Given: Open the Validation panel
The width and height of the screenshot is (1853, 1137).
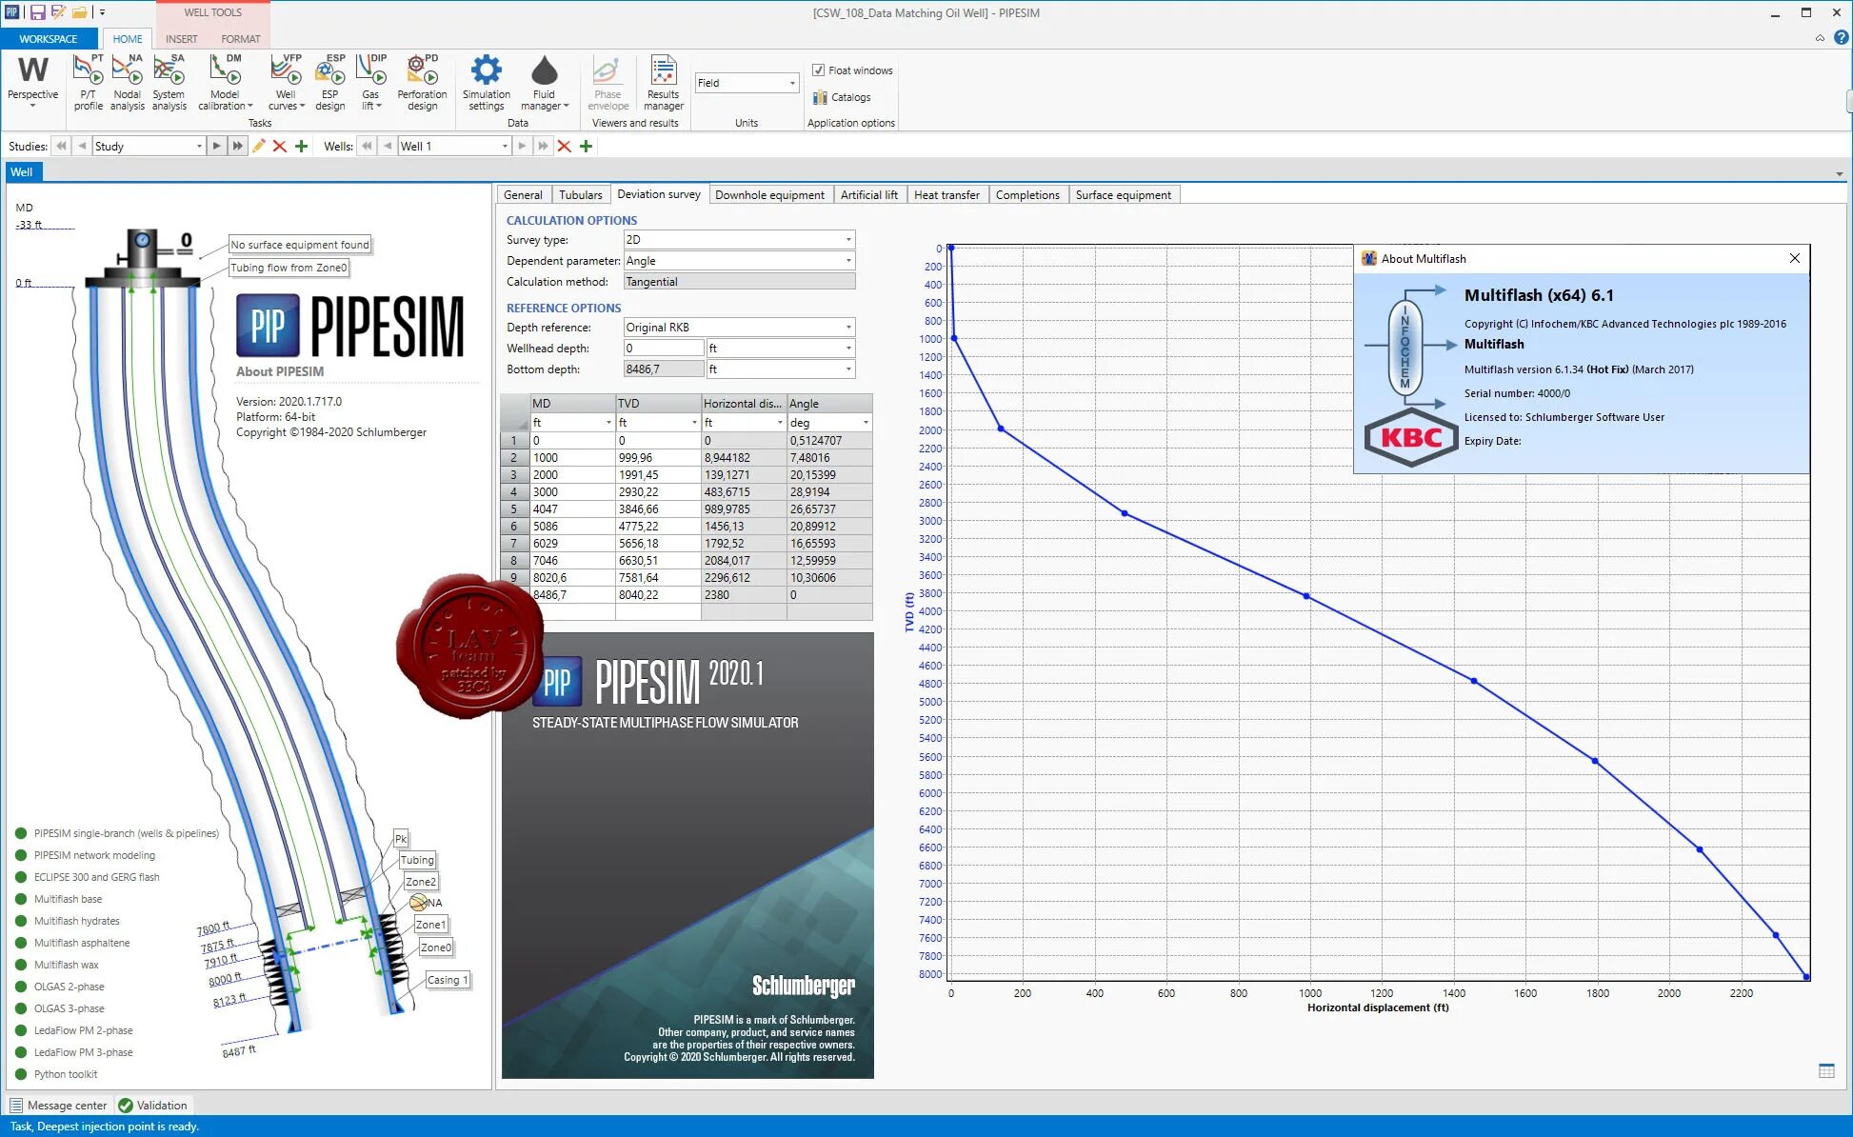Looking at the screenshot, I should [152, 1105].
